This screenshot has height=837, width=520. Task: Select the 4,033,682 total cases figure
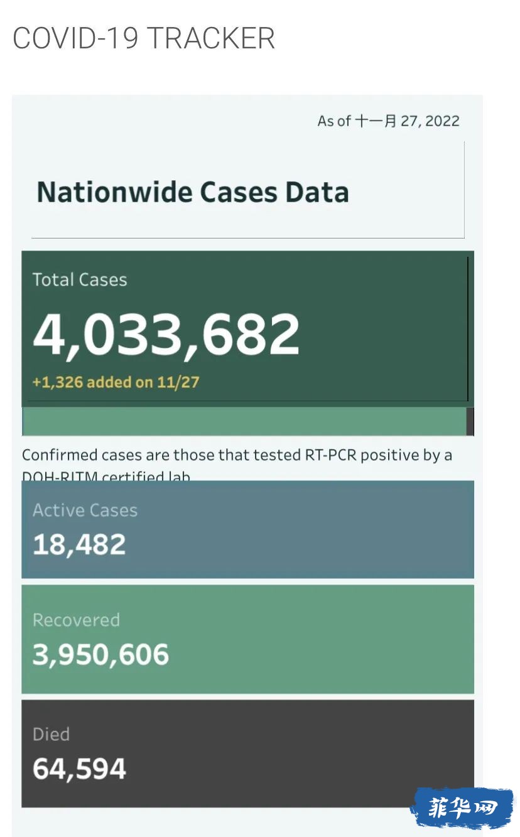166,333
